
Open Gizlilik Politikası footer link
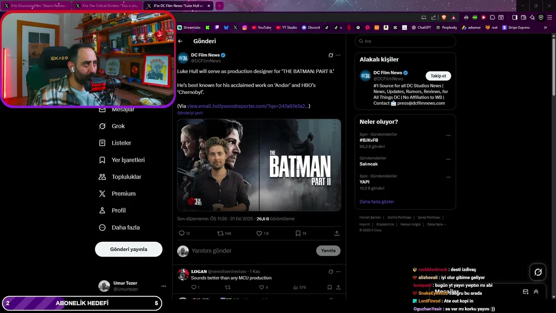pos(399,217)
